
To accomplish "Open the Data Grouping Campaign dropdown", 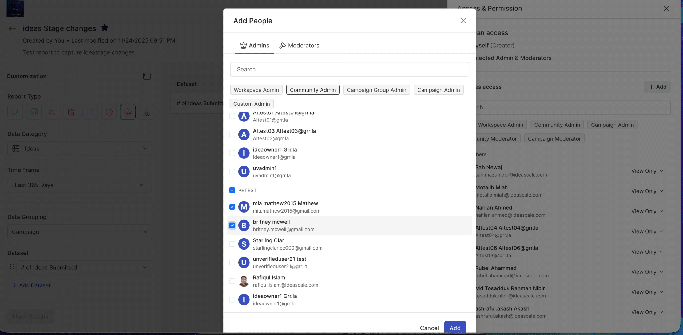I will [80, 232].
